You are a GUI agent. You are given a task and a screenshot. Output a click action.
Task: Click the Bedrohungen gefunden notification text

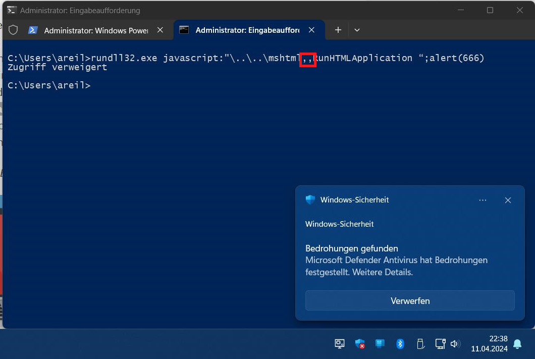tap(351, 248)
